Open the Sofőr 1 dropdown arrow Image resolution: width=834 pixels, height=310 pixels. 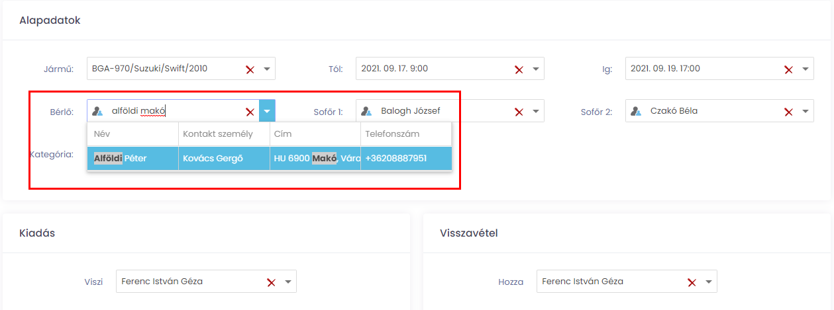click(x=535, y=111)
